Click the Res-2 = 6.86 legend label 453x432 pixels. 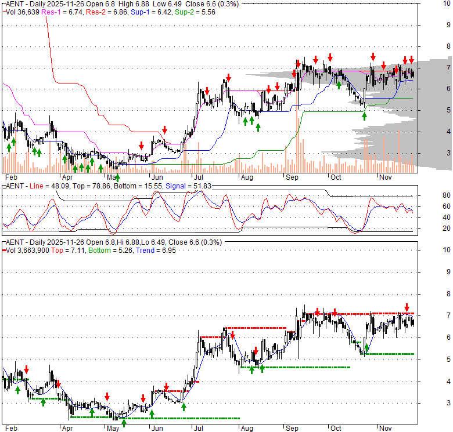[107, 12]
